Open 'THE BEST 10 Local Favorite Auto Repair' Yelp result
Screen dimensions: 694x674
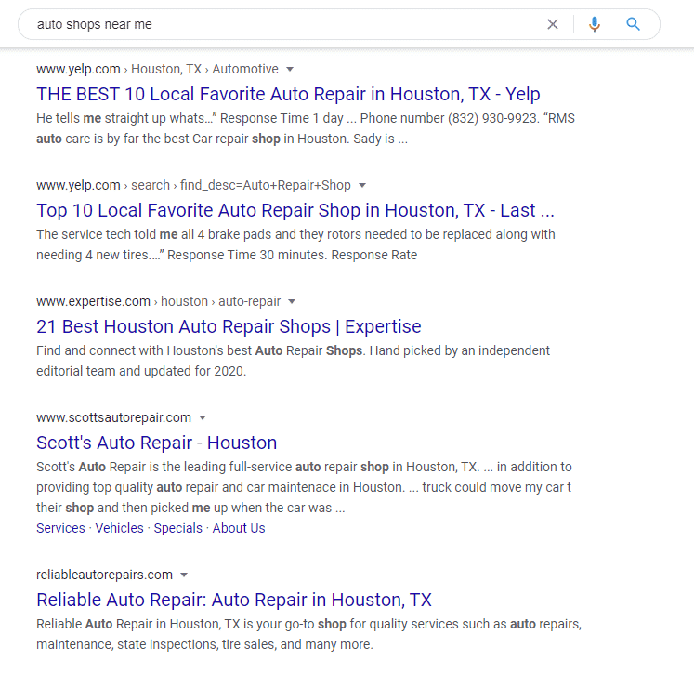(288, 94)
